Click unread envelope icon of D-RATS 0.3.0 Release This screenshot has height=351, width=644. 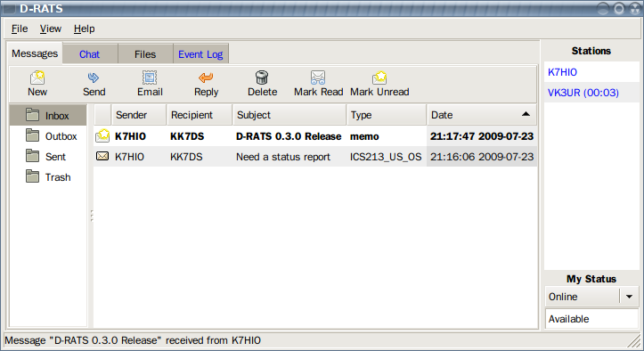[x=102, y=135]
